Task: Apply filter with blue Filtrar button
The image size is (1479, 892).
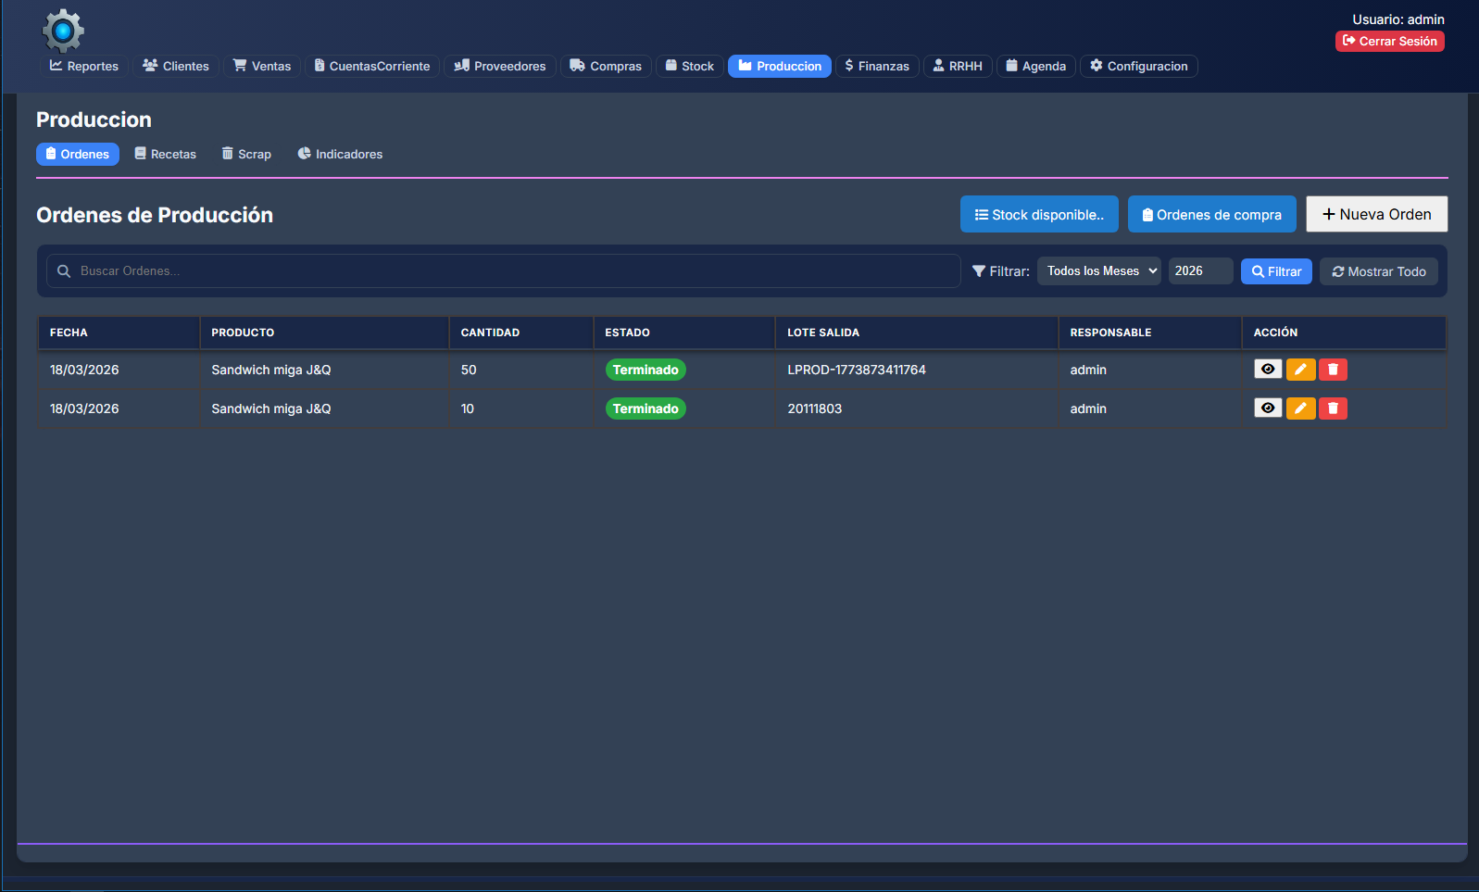Action: coord(1276,271)
